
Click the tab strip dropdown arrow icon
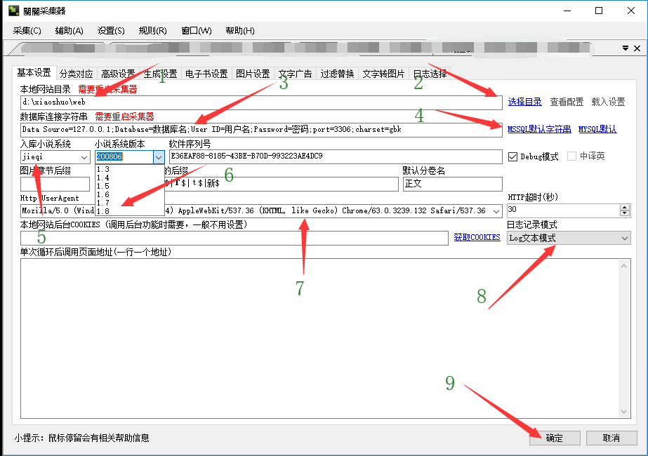pos(625,48)
